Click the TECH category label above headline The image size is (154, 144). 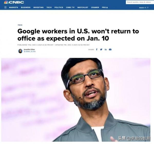(20, 25)
